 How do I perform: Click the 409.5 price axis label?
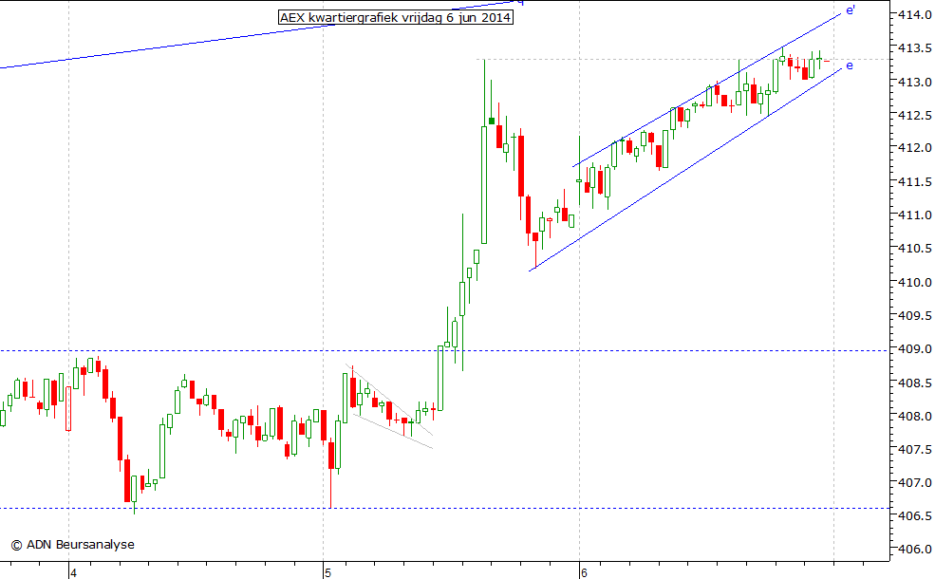click(915, 315)
